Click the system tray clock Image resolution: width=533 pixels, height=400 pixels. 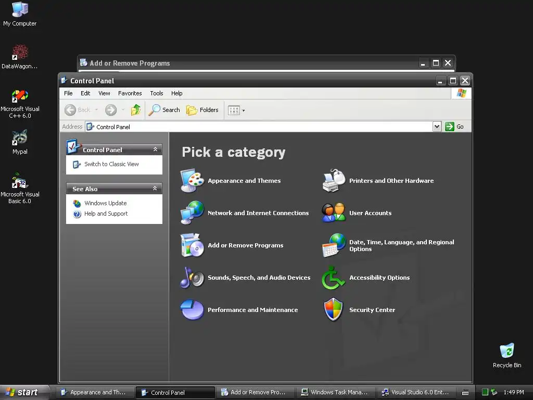[x=514, y=393]
